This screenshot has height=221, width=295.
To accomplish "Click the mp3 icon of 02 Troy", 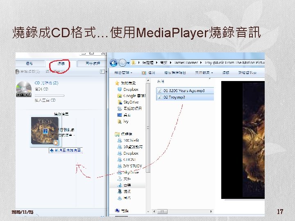I will click(160, 97).
